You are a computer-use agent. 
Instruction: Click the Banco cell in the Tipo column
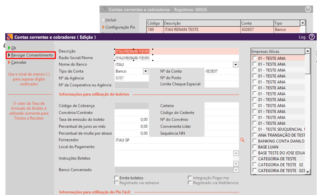[x=287, y=29]
